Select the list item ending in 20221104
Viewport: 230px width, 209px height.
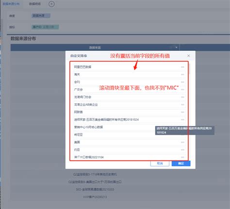(x=129, y=157)
